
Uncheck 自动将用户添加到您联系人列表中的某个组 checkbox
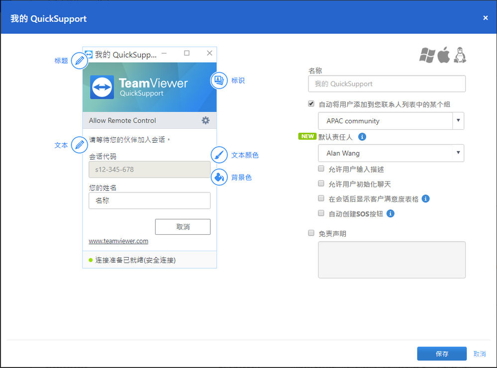click(311, 103)
